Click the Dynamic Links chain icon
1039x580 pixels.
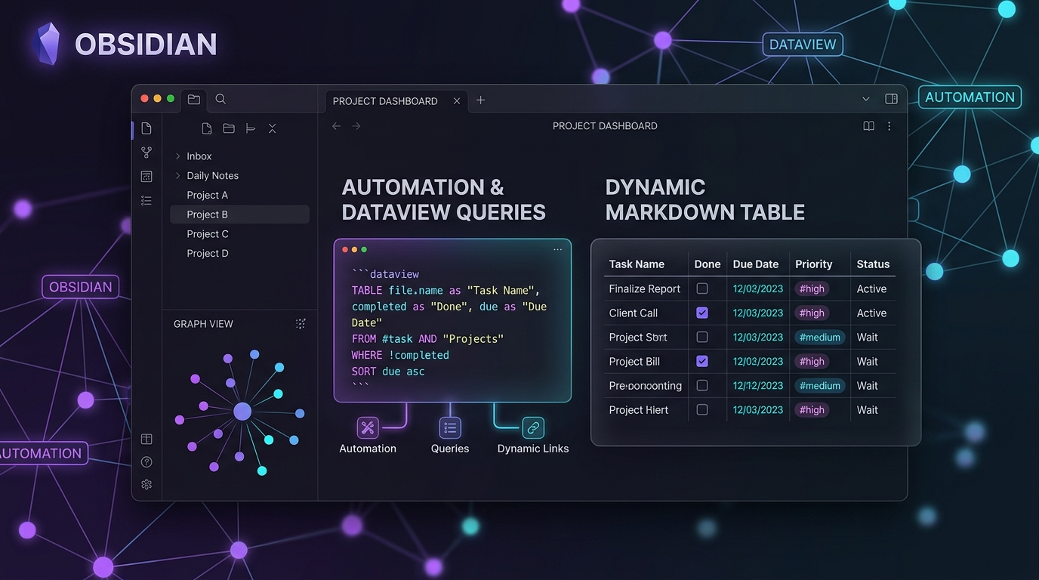pyautogui.click(x=533, y=428)
